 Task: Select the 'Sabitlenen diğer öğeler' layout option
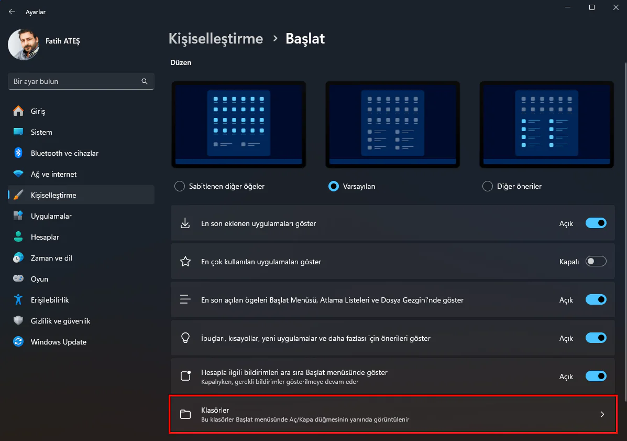click(x=180, y=186)
